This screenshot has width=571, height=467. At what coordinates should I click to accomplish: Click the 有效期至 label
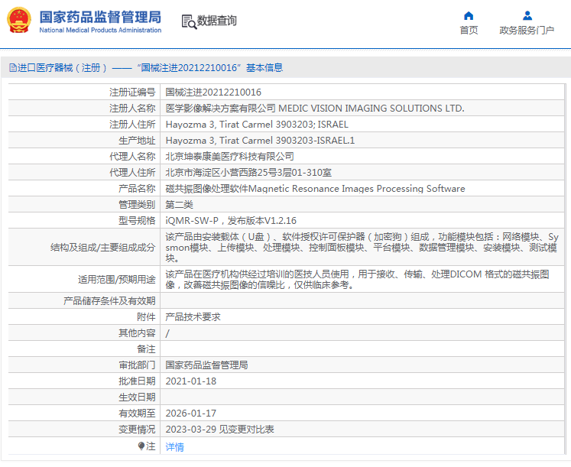[137, 413]
